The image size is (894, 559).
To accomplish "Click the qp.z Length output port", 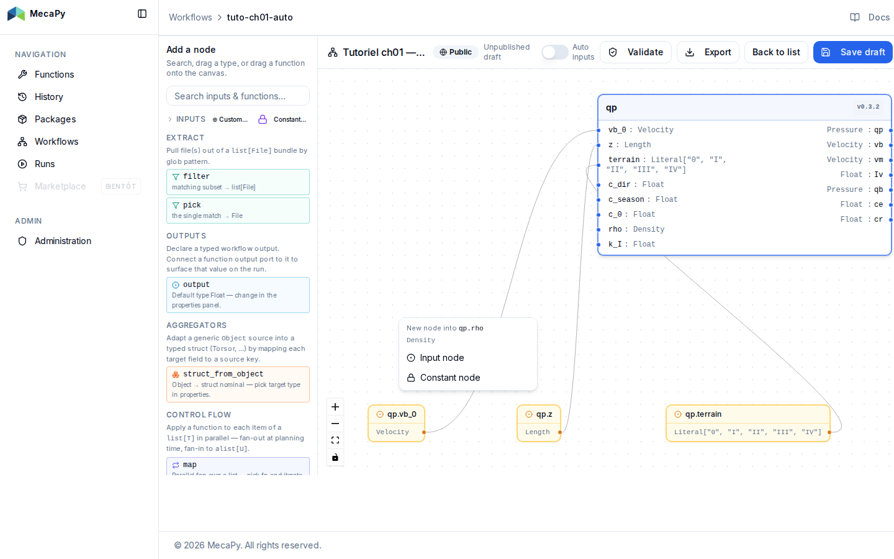I will (x=560, y=432).
